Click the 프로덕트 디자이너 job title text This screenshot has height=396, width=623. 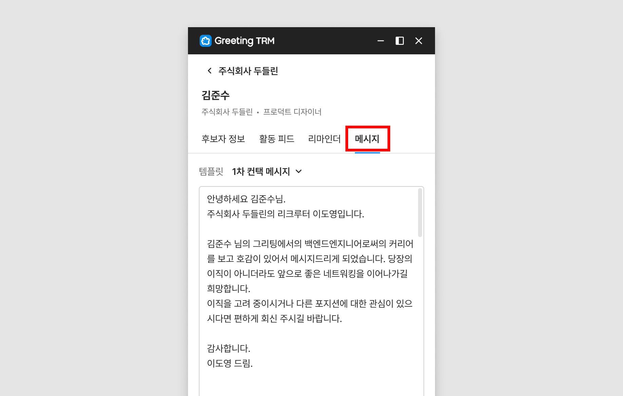coord(292,112)
